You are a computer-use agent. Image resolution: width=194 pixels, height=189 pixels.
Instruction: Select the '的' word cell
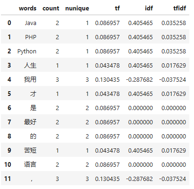click(x=33, y=136)
